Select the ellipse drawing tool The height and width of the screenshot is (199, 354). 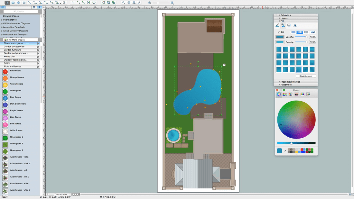[18, 3]
